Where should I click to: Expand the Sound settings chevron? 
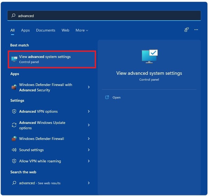tap(89, 150)
